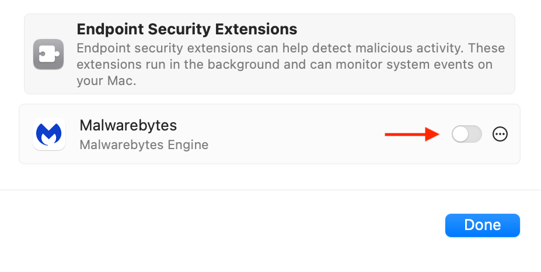
Task: Click the Malwarebytes name label
Action: tap(128, 125)
